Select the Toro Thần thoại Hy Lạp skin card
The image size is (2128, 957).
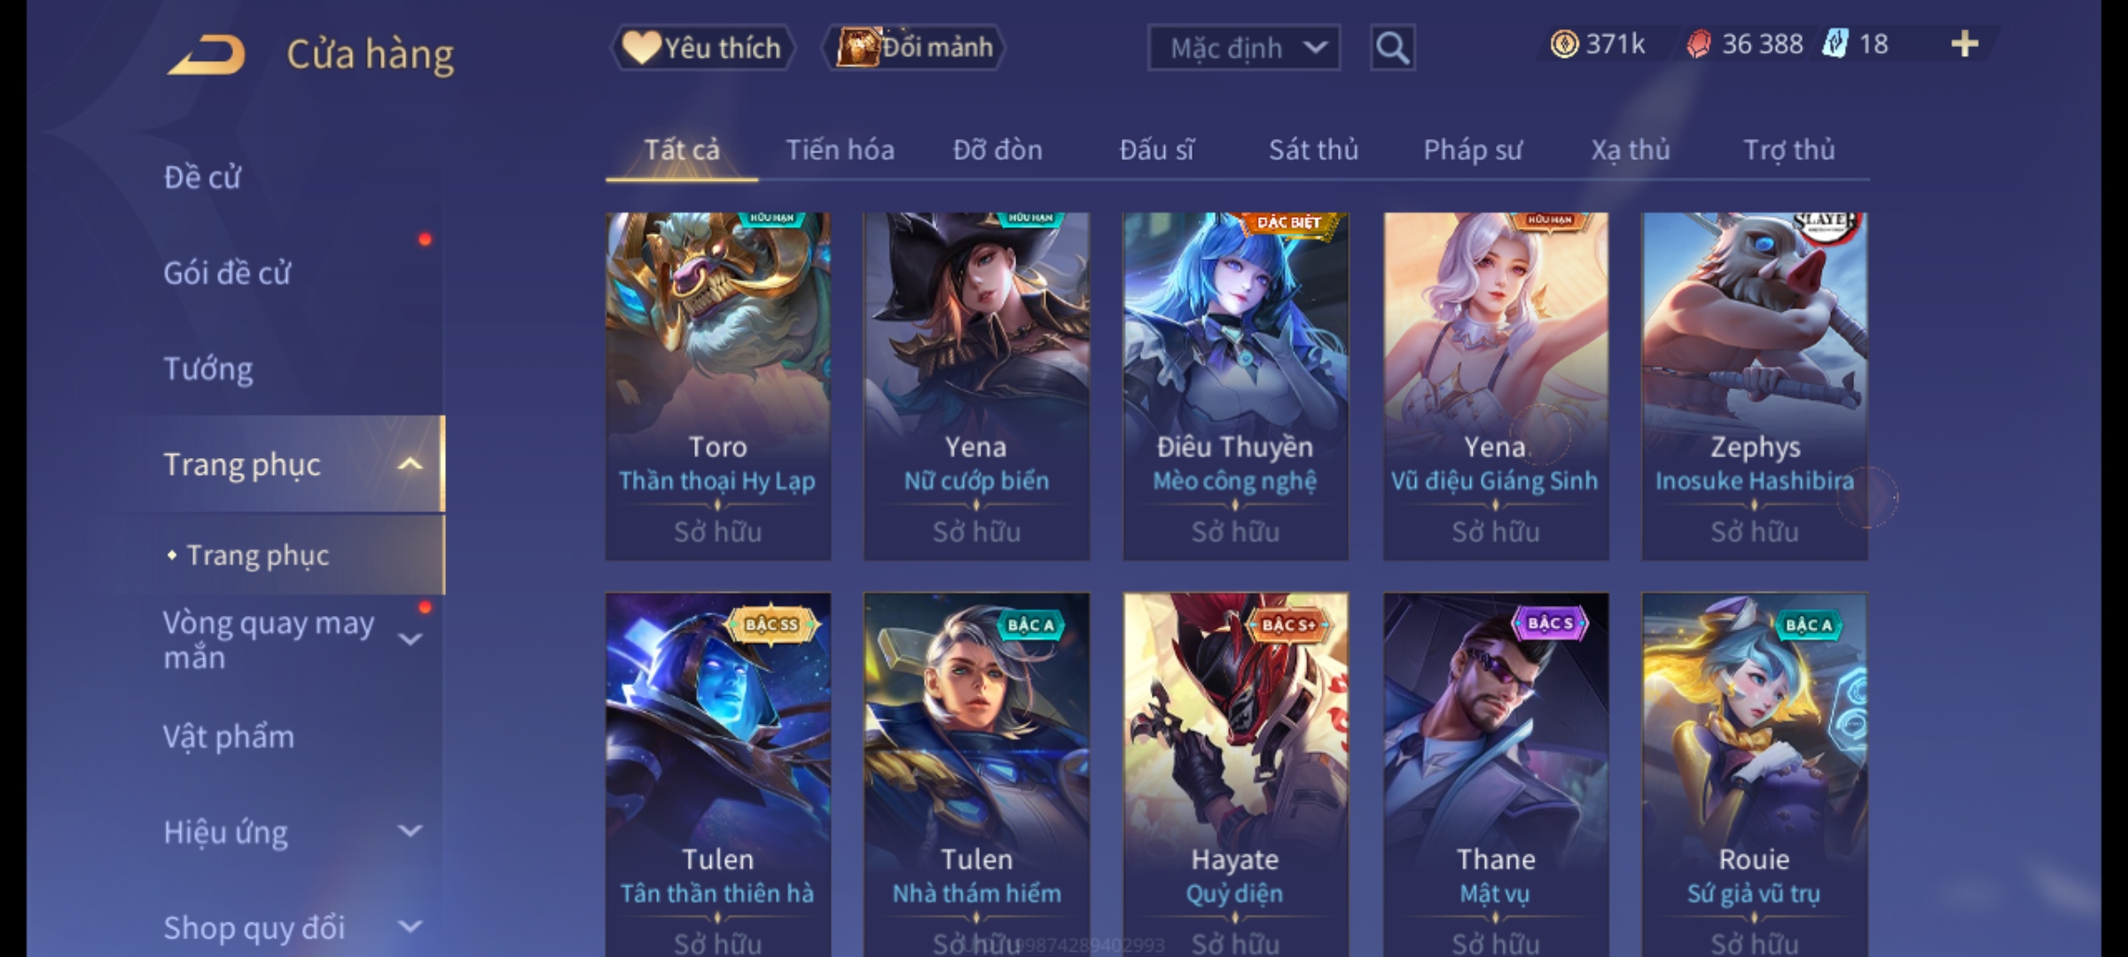[x=718, y=386]
